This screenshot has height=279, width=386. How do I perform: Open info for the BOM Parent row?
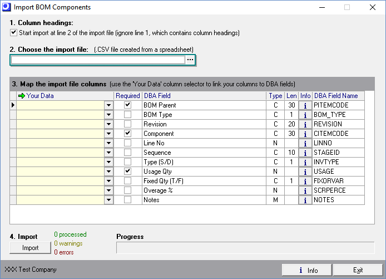pos(305,105)
